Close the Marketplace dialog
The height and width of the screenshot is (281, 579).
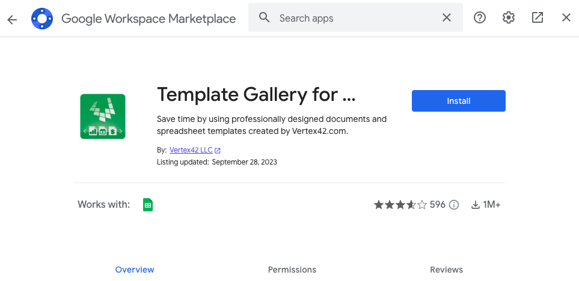566,17
